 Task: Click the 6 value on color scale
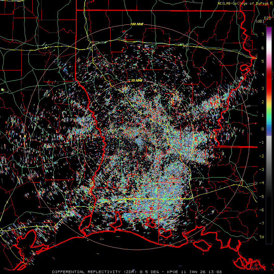click(263, 48)
